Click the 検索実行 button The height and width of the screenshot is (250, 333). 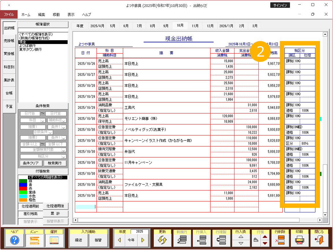(55, 163)
